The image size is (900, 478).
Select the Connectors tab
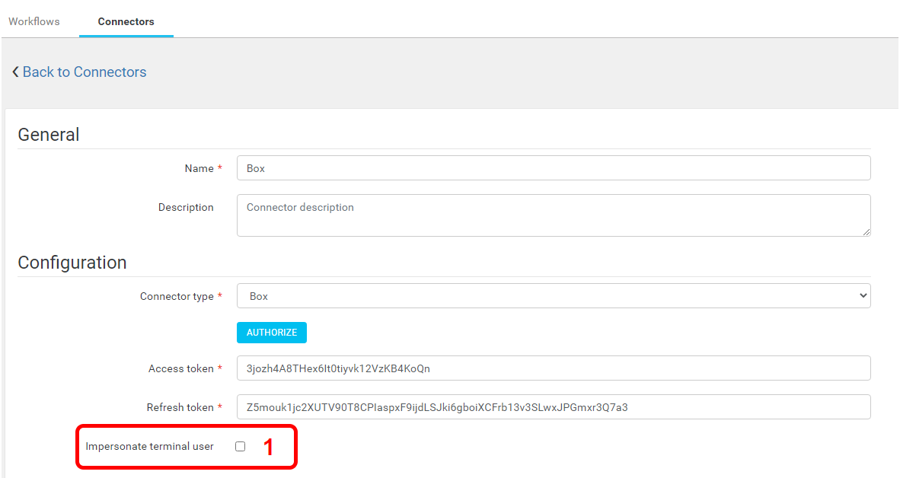click(126, 21)
